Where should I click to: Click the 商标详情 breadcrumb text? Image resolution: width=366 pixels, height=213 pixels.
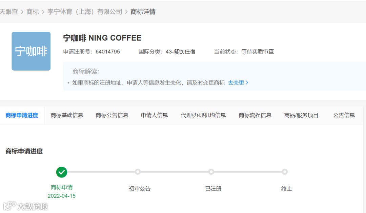click(143, 11)
